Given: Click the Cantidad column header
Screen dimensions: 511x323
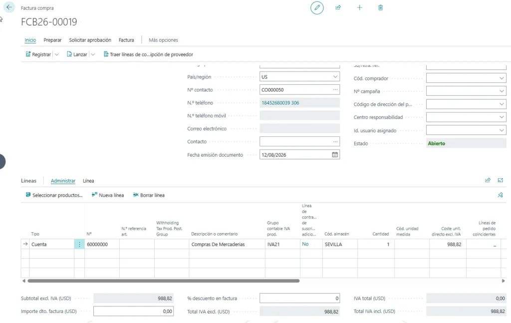Looking at the screenshot, I should (381, 234).
